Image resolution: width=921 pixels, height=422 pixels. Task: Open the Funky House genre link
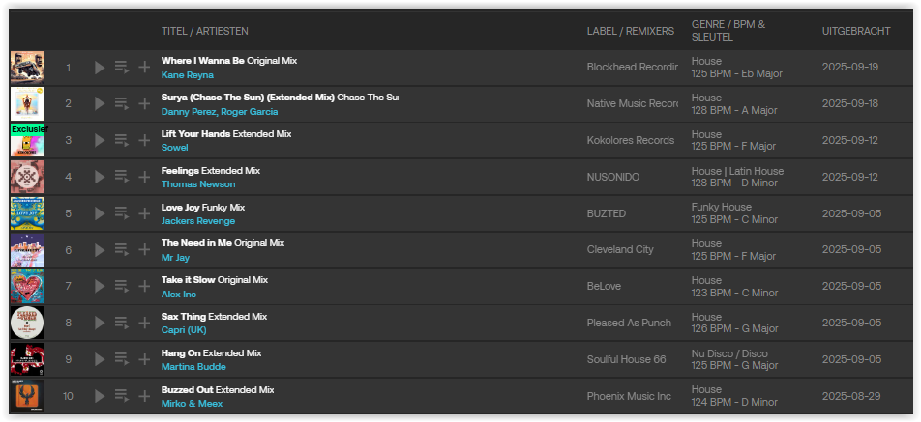(x=722, y=208)
